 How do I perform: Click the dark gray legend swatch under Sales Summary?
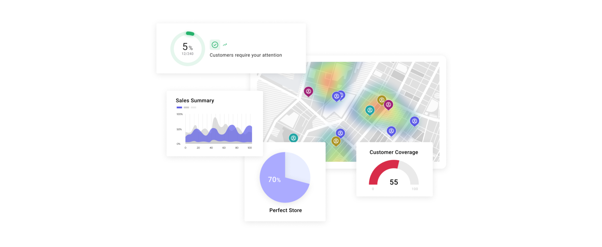click(187, 108)
